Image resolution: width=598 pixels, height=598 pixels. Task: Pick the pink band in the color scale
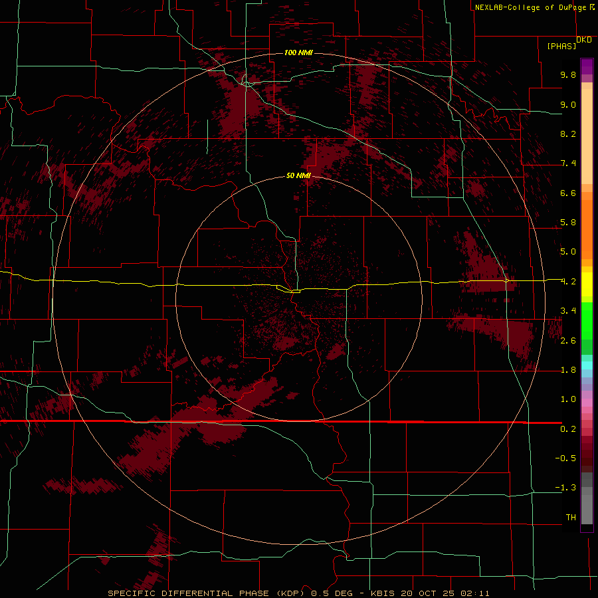click(587, 403)
